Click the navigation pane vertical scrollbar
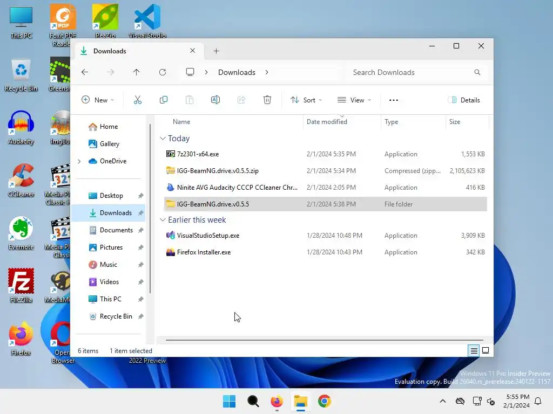This screenshot has height=414, width=553. tap(150, 209)
